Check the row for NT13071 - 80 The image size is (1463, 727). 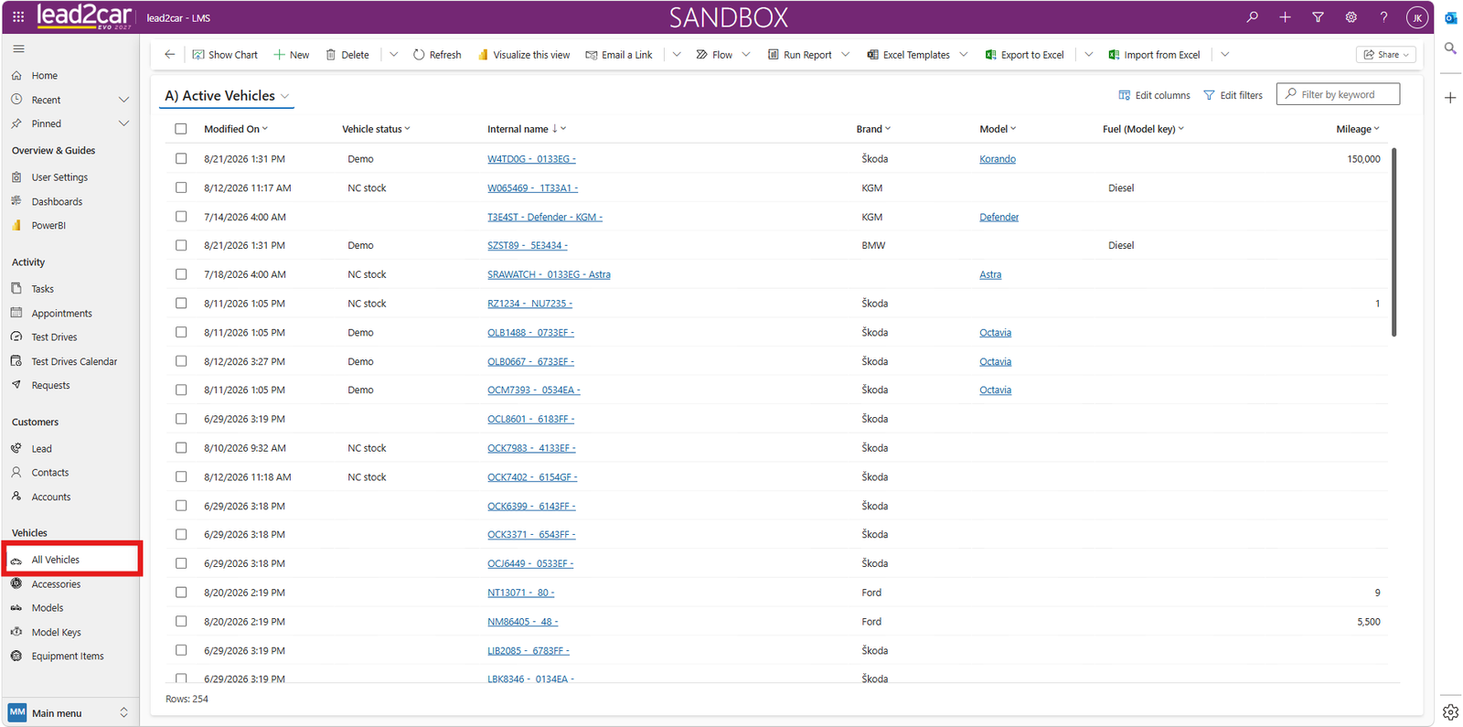pos(181,593)
